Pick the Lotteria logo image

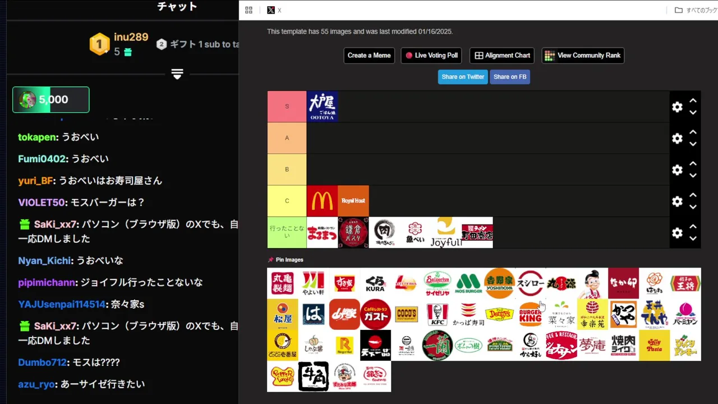click(406, 283)
